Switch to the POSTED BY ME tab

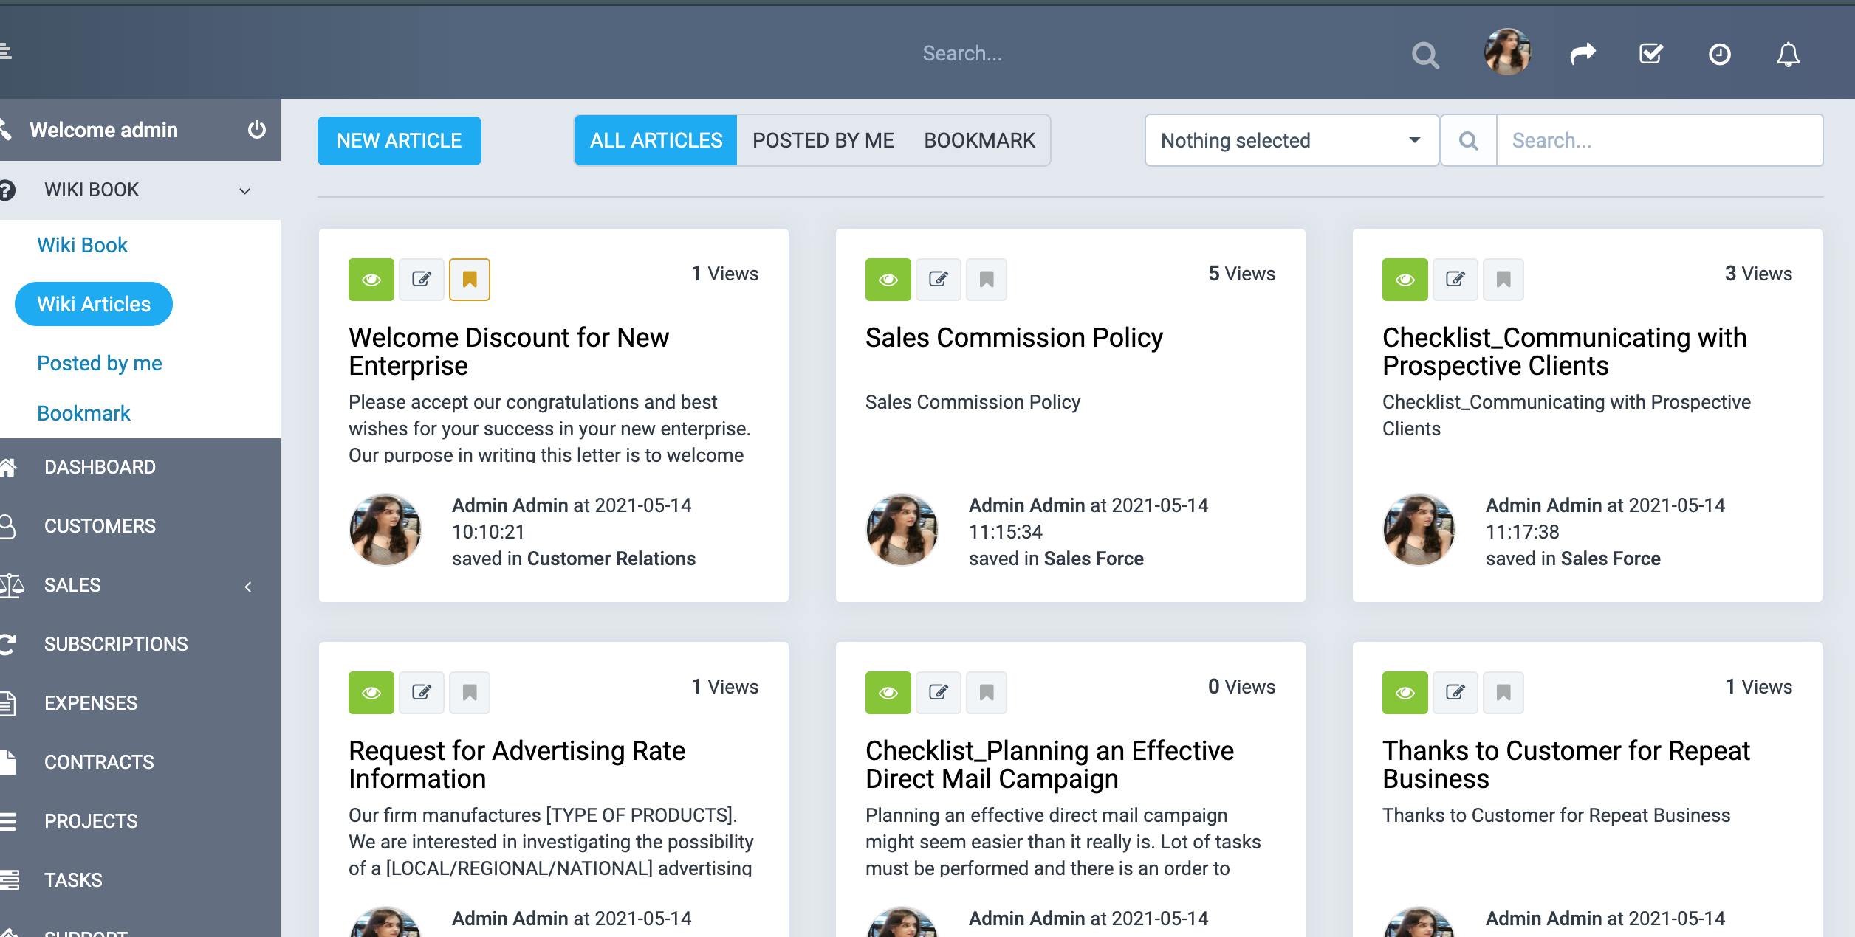tap(823, 140)
